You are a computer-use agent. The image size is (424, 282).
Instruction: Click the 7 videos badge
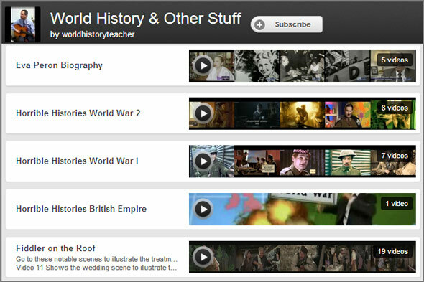[x=395, y=156]
